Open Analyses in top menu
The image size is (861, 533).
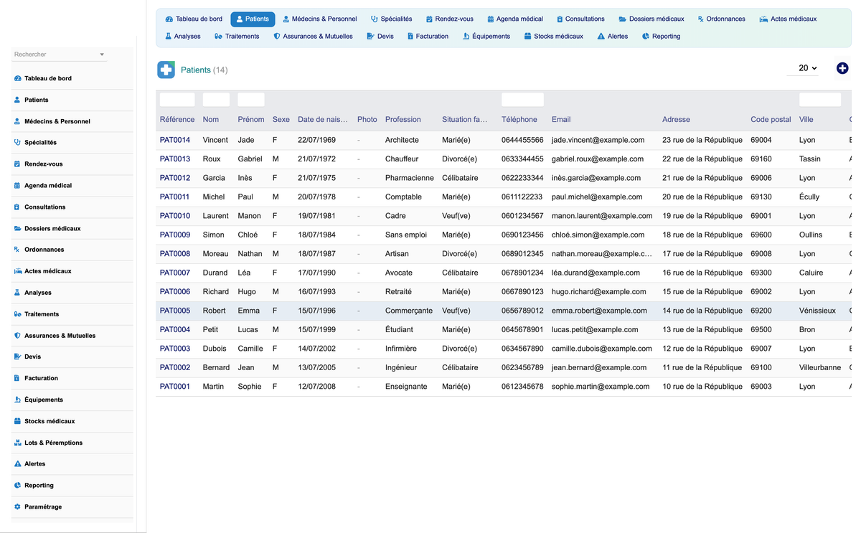click(x=182, y=36)
